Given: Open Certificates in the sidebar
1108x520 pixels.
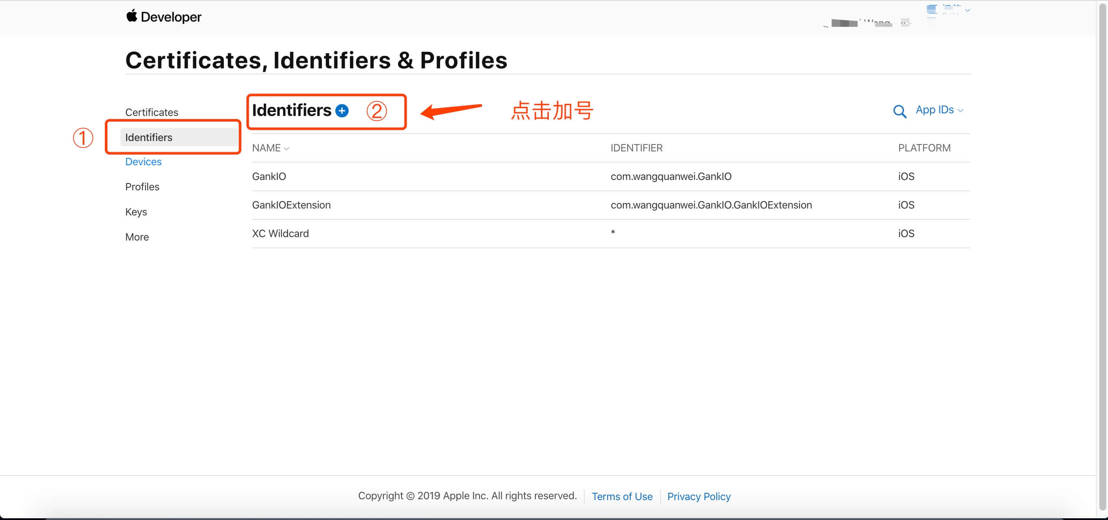Looking at the screenshot, I should click(x=152, y=112).
